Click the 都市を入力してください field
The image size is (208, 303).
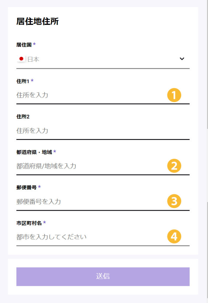(103, 237)
